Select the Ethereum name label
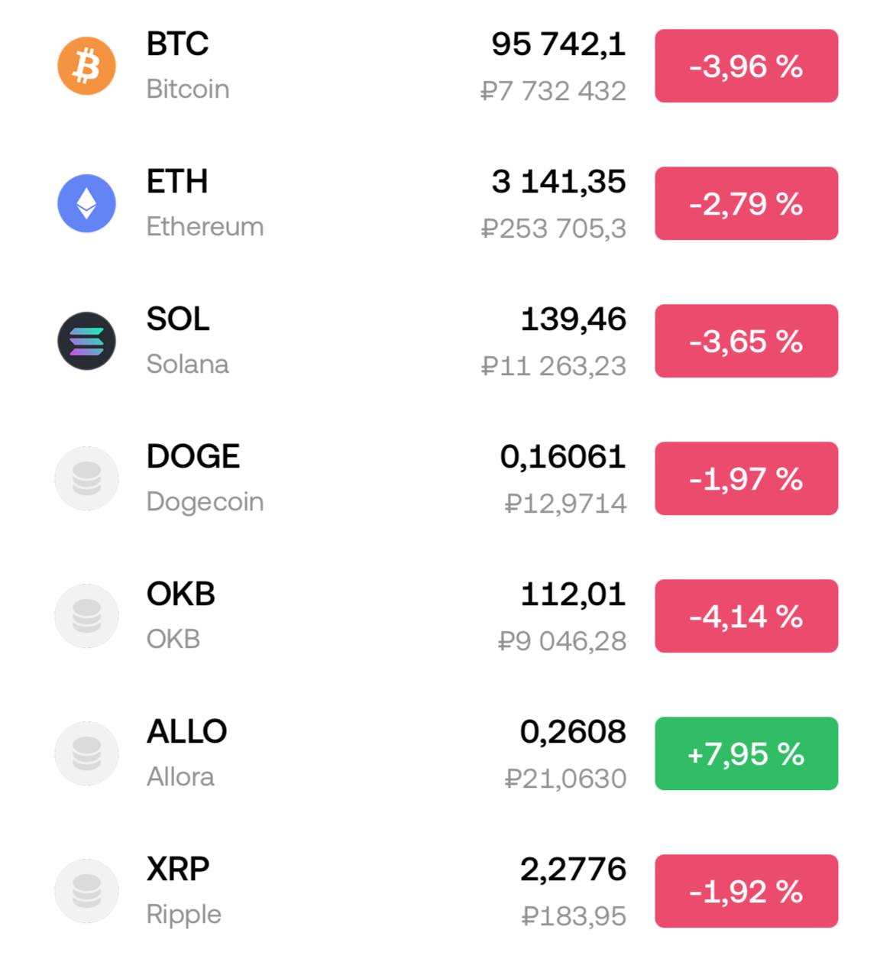The width and height of the screenshot is (893, 975). click(205, 227)
